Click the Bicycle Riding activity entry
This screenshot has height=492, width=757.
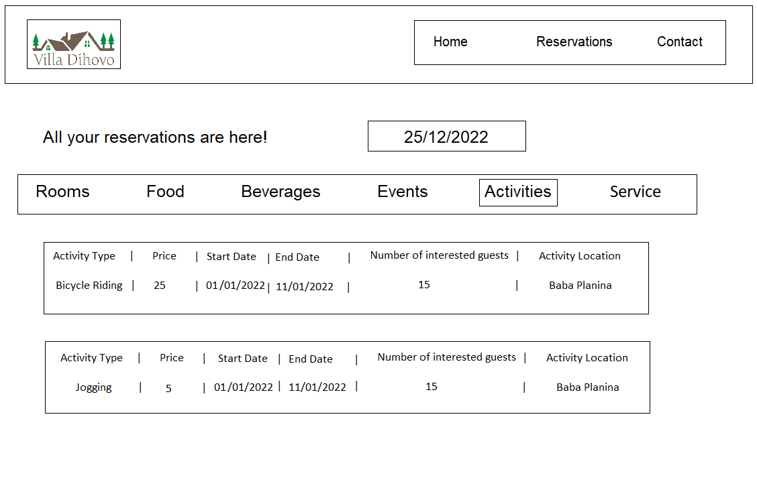pyautogui.click(x=89, y=286)
